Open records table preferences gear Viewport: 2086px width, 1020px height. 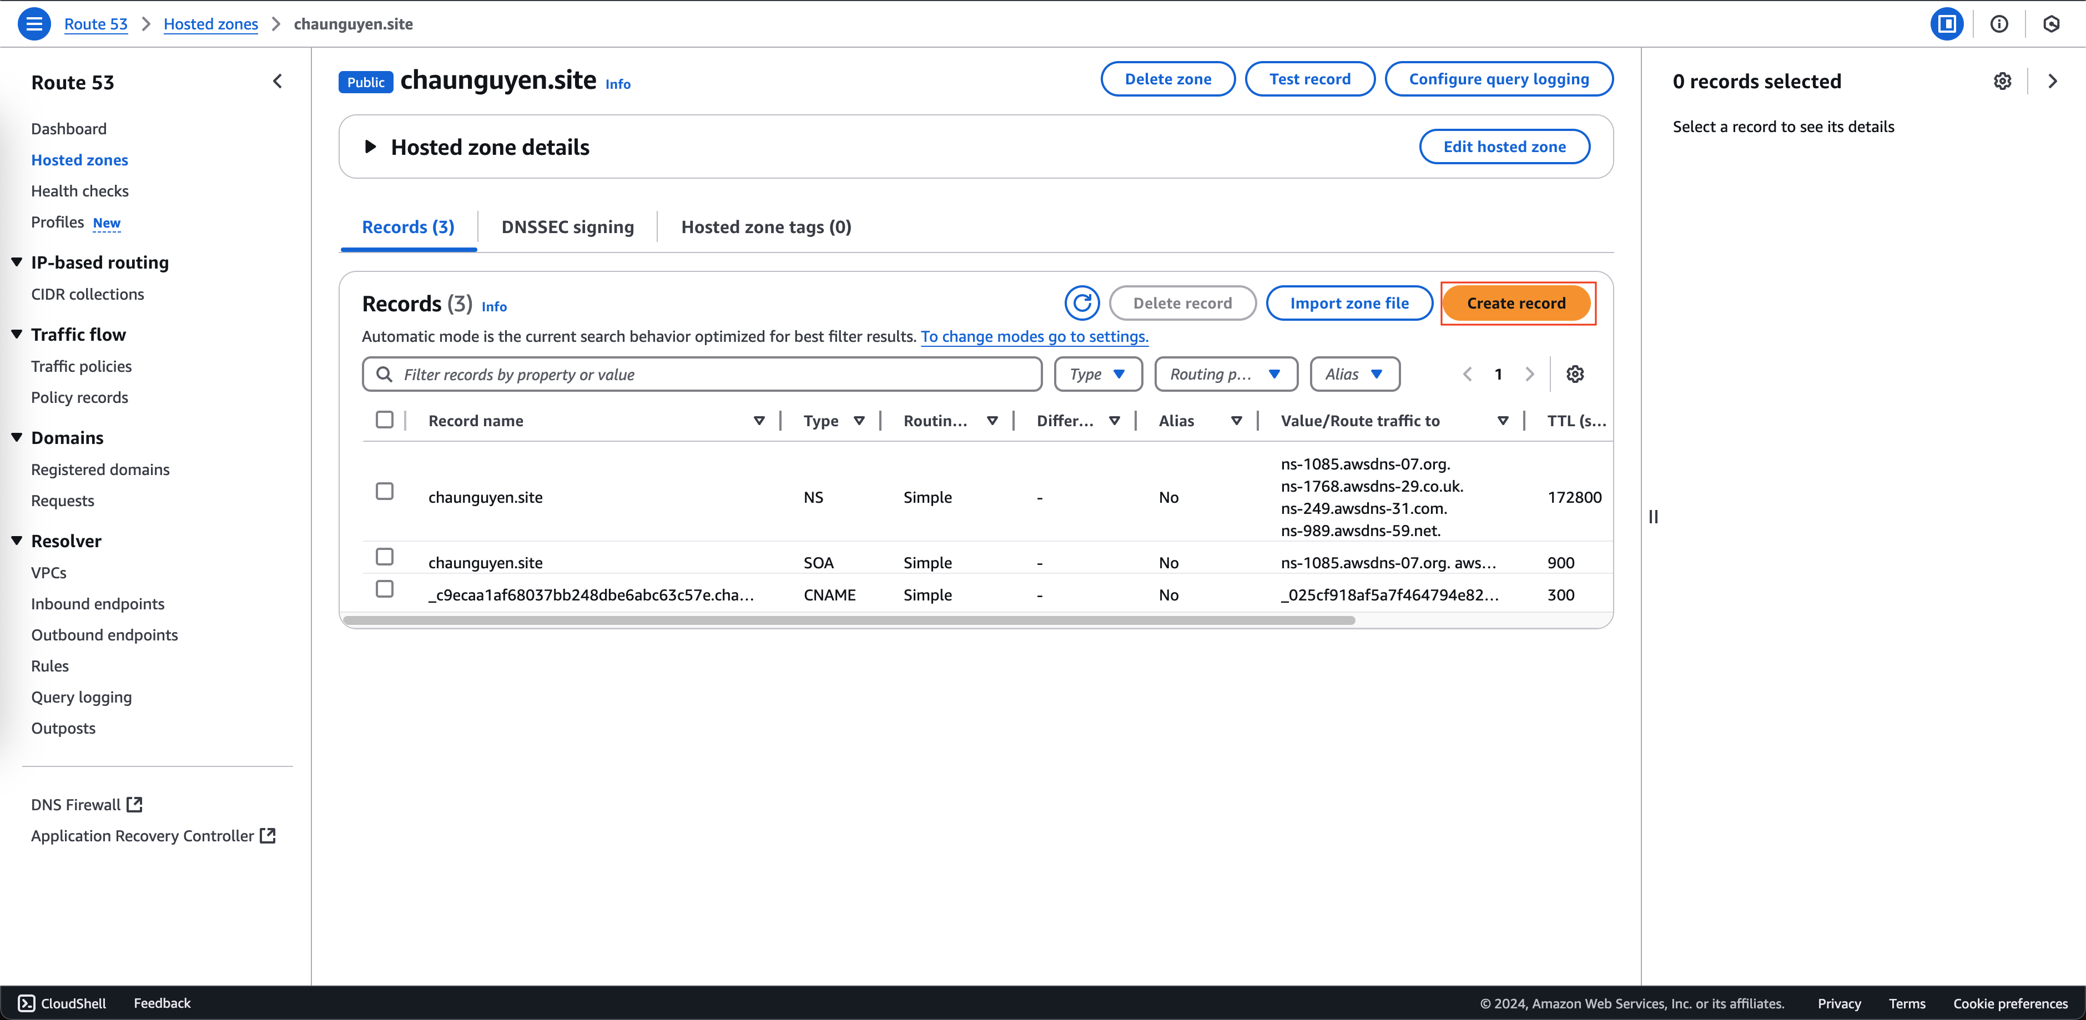[1575, 374]
